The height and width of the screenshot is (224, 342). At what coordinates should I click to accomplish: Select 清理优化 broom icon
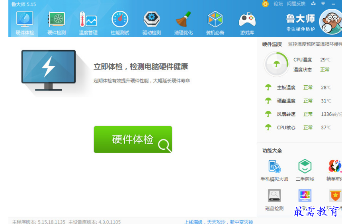(x=184, y=19)
